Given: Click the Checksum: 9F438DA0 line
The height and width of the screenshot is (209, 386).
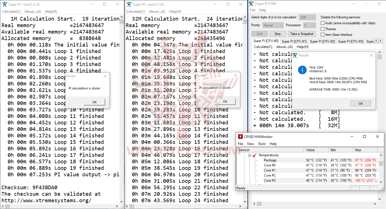Looking at the screenshot, I should click(x=29, y=187).
